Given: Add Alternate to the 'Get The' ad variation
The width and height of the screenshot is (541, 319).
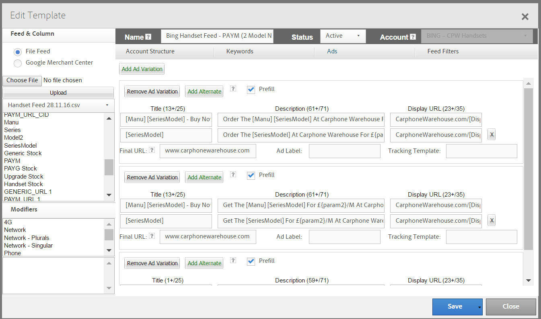Looking at the screenshot, I should (x=204, y=177).
